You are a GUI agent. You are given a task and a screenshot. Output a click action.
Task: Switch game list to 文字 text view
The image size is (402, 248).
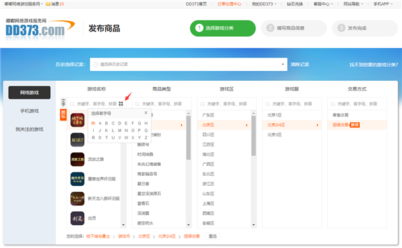click(x=63, y=102)
